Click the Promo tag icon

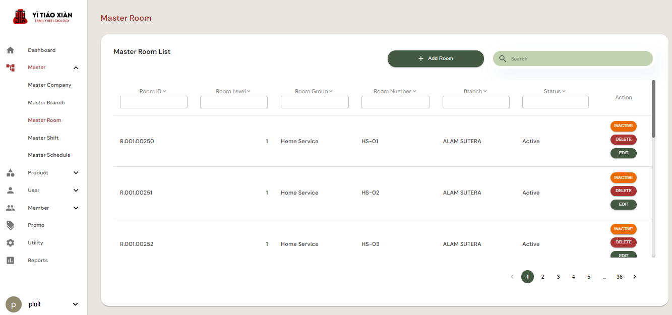[x=10, y=225]
